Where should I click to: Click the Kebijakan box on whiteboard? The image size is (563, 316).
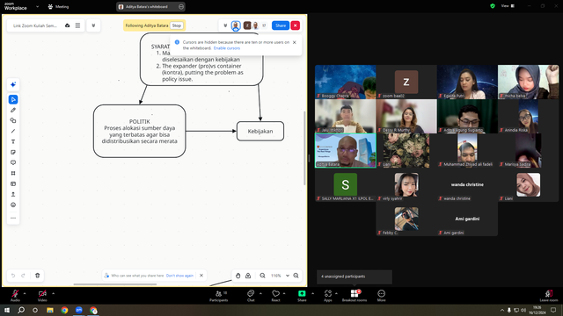click(260, 131)
